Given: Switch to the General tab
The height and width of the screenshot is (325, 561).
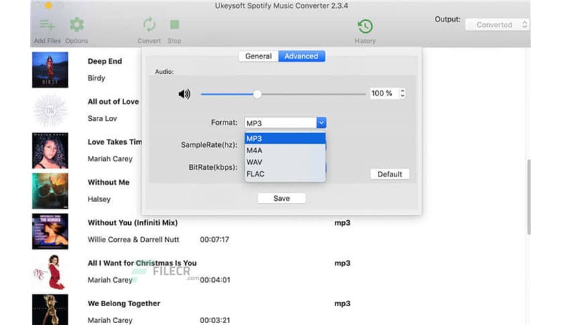Looking at the screenshot, I should pos(258,56).
